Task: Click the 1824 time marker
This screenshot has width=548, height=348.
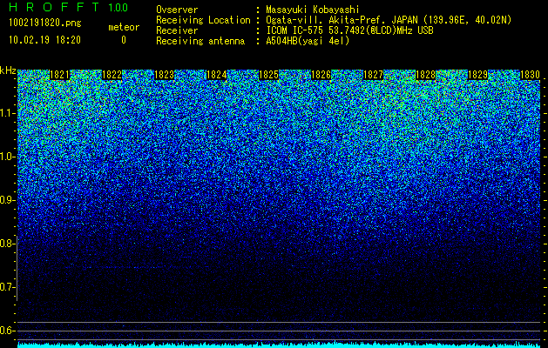Action: (x=217, y=75)
